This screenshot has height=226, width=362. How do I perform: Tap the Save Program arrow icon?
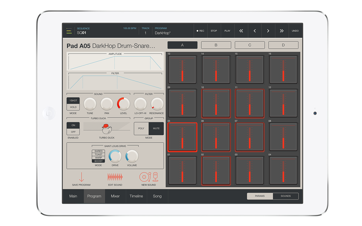tap(81, 177)
